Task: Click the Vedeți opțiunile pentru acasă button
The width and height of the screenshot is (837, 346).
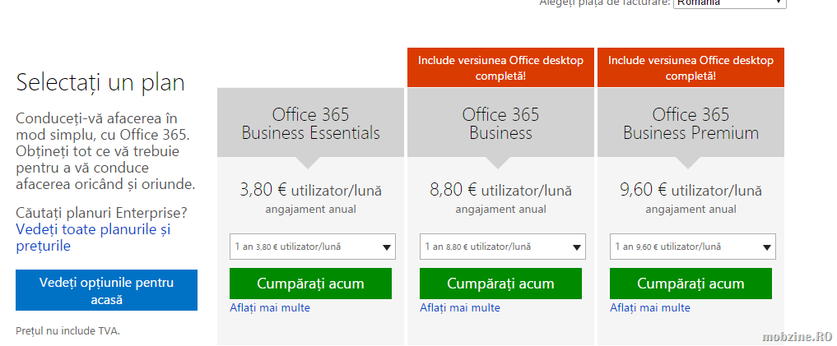Action: (106, 291)
